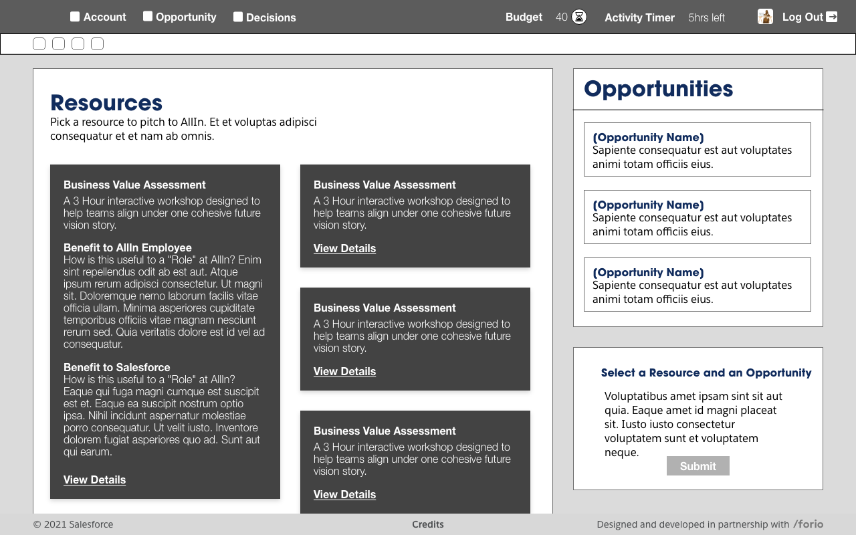The width and height of the screenshot is (856, 535).
Task: Click the Activity Timer label
Action: [639, 17]
